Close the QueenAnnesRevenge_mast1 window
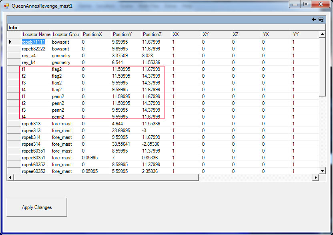Screen dimensions: 333x235 [x=321, y=4]
